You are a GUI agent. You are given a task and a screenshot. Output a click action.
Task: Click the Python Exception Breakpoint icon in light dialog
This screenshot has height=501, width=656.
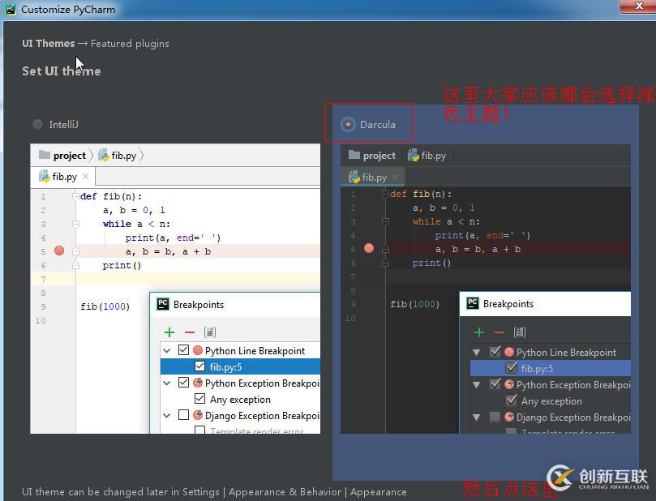pyautogui.click(x=198, y=382)
